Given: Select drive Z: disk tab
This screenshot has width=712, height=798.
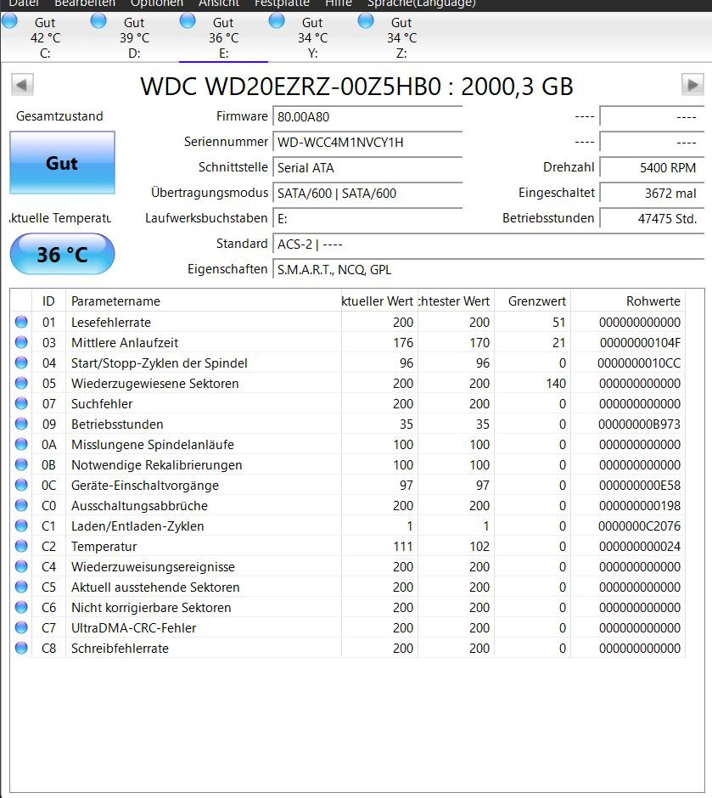Looking at the screenshot, I should tap(401, 37).
